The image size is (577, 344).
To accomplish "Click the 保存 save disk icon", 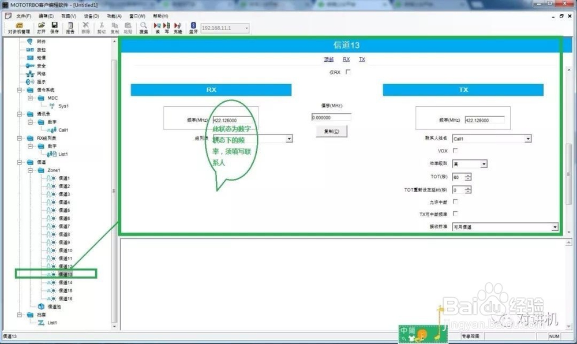I will (54, 28).
